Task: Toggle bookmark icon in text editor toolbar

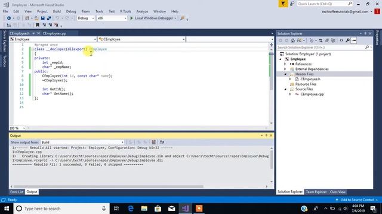Action: [x=38, y=25]
